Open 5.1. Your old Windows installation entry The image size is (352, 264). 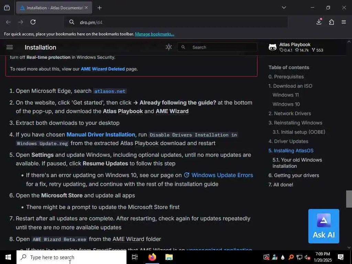tap(297, 163)
